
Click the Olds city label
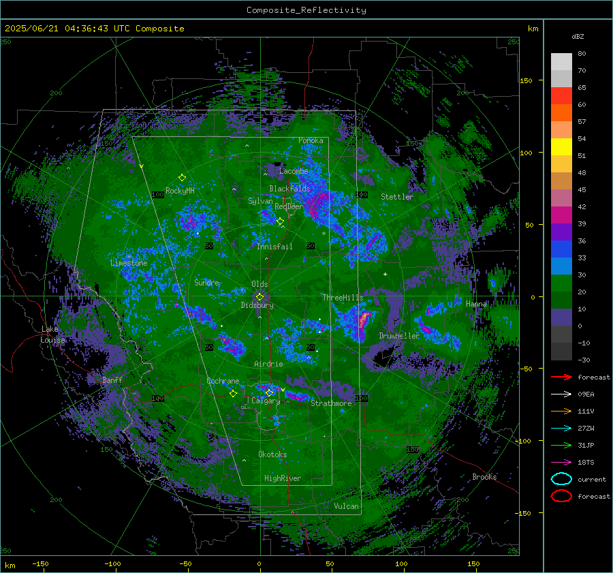click(260, 284)
